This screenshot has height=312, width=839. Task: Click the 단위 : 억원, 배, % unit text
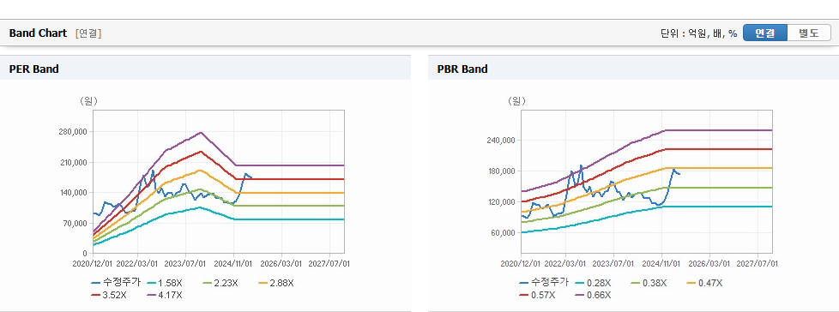(699, 33)
